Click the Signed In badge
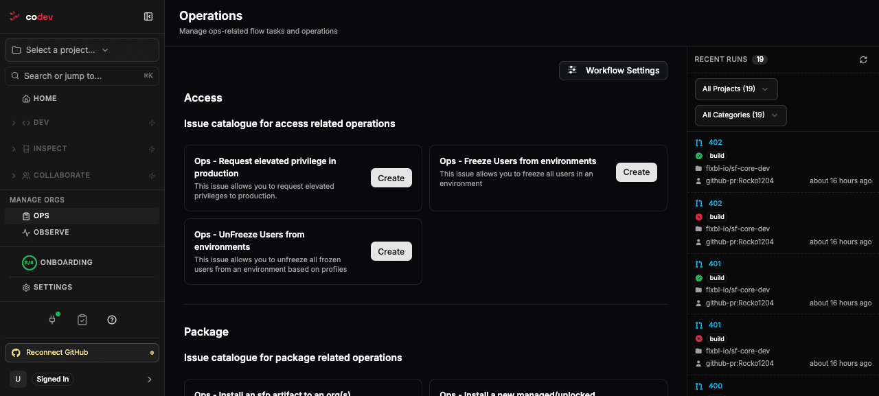Screen dimensions: 879x396 53,380
